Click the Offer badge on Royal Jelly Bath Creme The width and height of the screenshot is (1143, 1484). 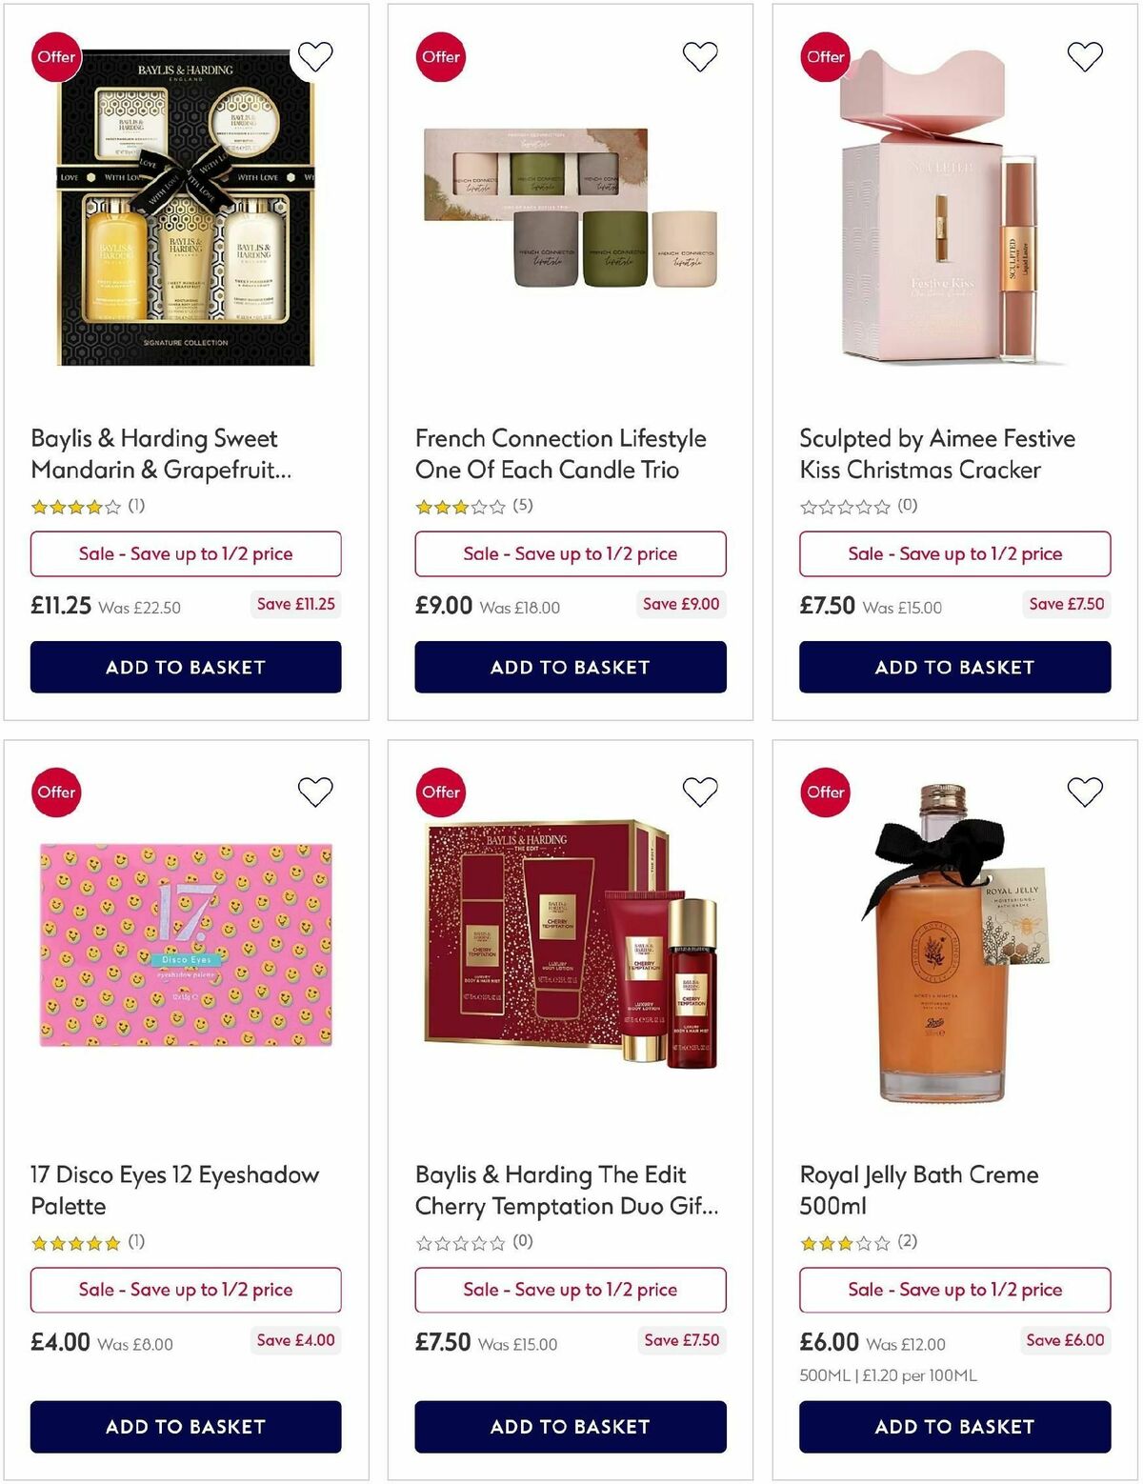click(825, 792)
